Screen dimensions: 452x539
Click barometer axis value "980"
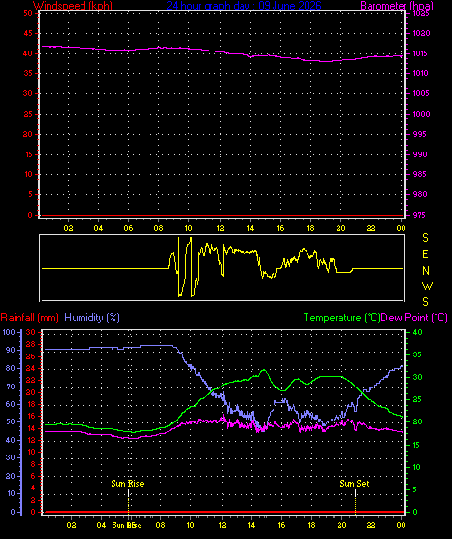point(420,194)
